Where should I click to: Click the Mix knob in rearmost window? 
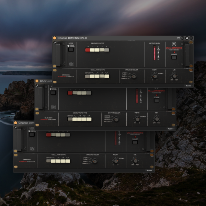click(135, 161)
